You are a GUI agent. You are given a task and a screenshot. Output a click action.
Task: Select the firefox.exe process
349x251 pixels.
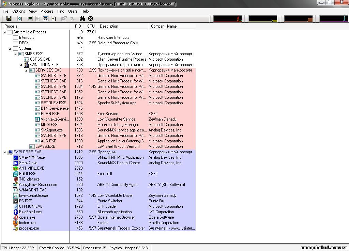coord(104,223)
